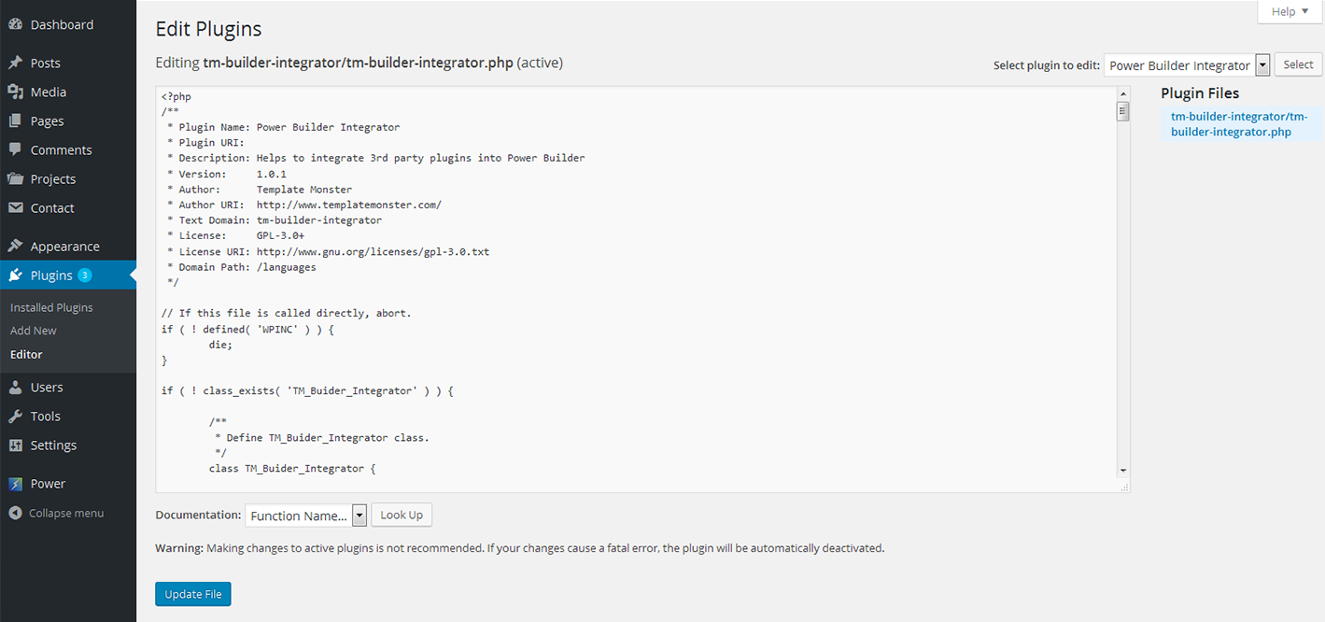Click the Look Up button

(x=402, y=516)
